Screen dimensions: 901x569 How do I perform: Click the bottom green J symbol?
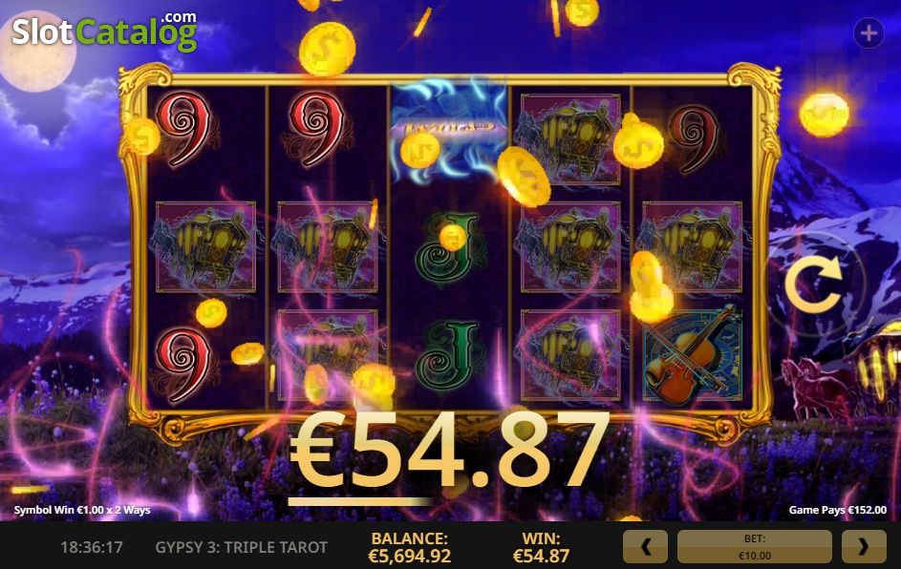[448, 355]
